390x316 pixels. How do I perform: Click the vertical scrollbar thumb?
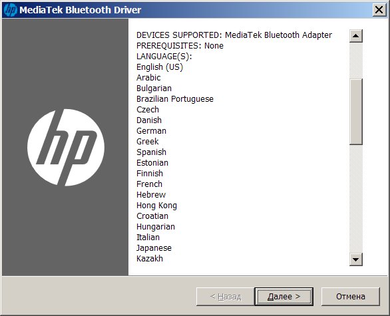355,112
